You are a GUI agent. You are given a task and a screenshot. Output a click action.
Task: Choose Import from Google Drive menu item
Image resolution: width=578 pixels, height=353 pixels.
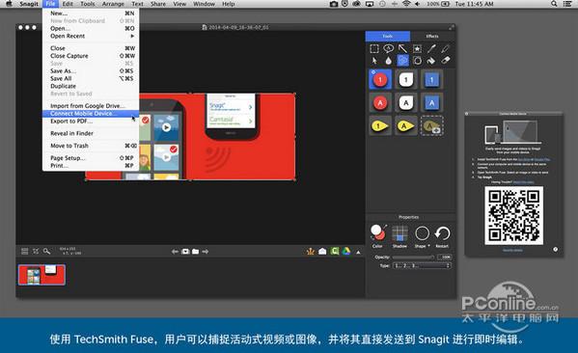point(91,106)
